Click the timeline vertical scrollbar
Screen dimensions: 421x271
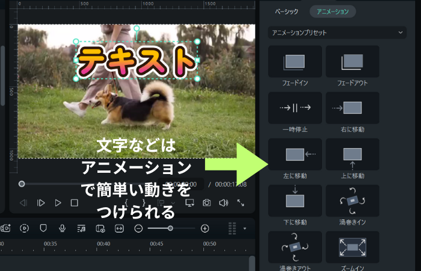click(x=252, y=263)
